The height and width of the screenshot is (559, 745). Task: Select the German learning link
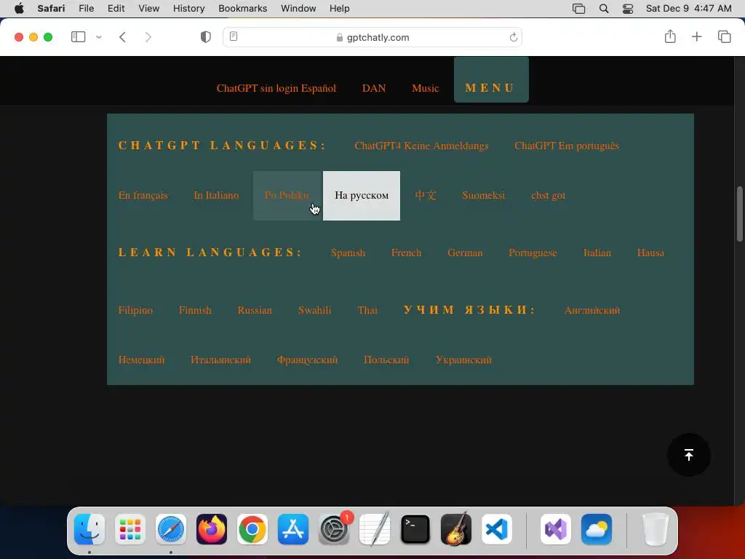[x=465, y=253]
